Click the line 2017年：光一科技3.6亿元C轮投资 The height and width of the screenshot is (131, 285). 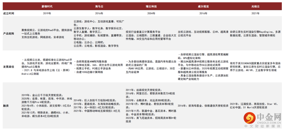click(94, 108)
